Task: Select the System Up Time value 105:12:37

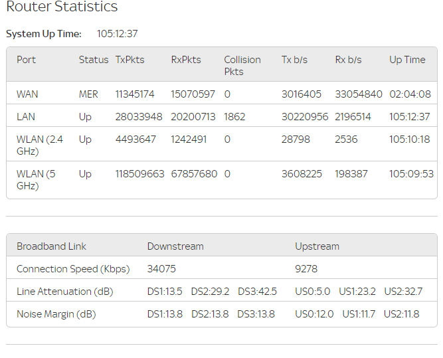Action: [x=117, y=34]
